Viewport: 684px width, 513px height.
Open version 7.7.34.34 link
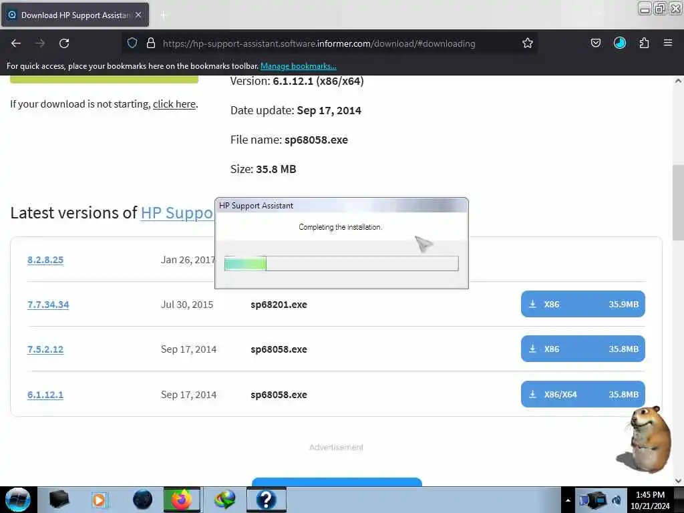[48, 305]
